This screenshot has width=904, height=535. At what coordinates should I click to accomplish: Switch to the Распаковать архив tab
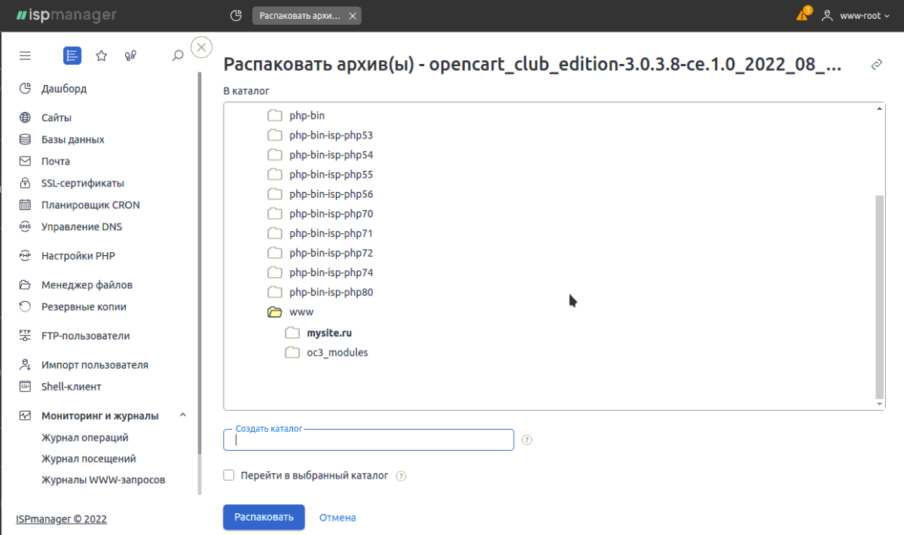(x=300, y=16)
